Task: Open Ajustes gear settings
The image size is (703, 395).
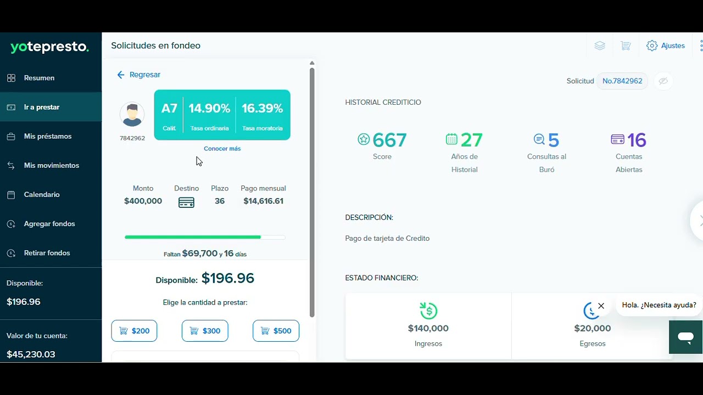Action: coord(666,46)
